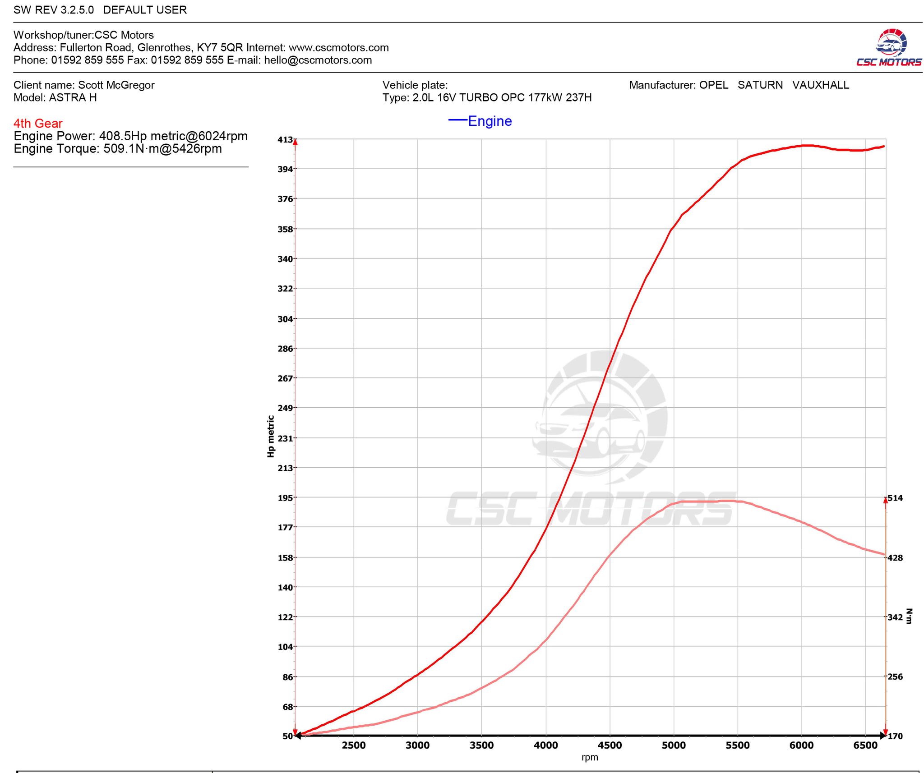Click the 256 tick on torque axis
This screenshot has height=773, width=924.
coord(895,676)
